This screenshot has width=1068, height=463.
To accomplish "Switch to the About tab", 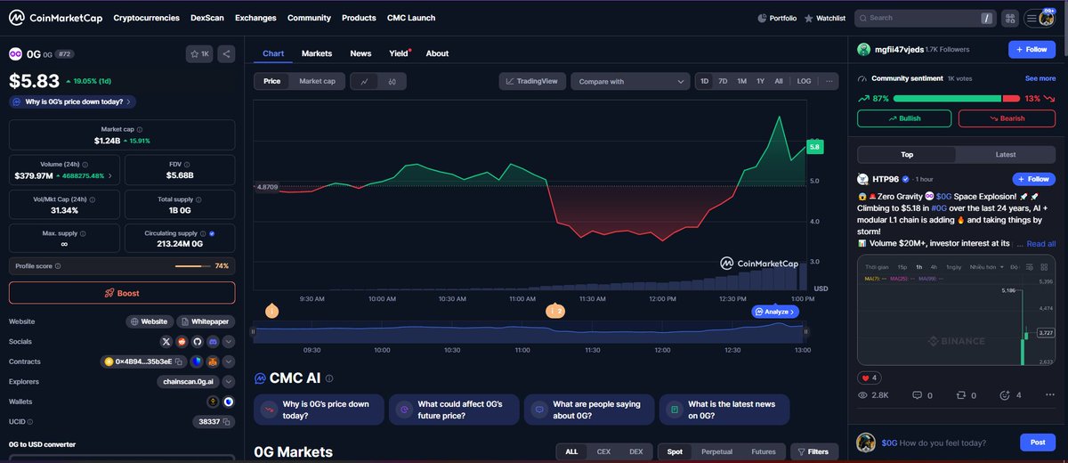I will click(437, 53).
